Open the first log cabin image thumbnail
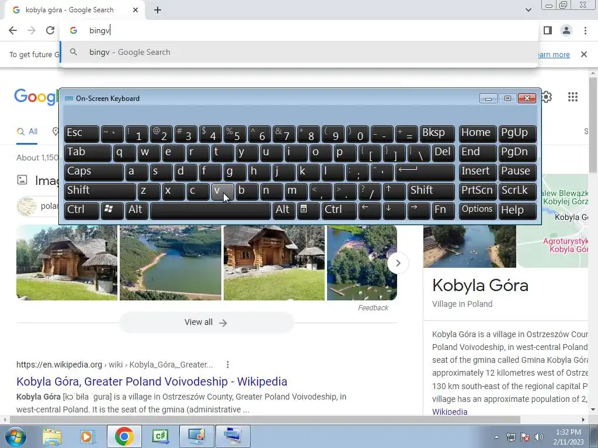 coord(67,263)
